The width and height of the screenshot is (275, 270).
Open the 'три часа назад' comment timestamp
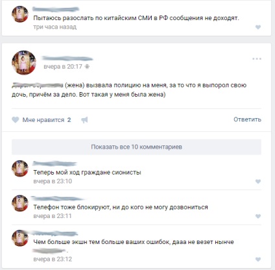(x=55, y=27)
